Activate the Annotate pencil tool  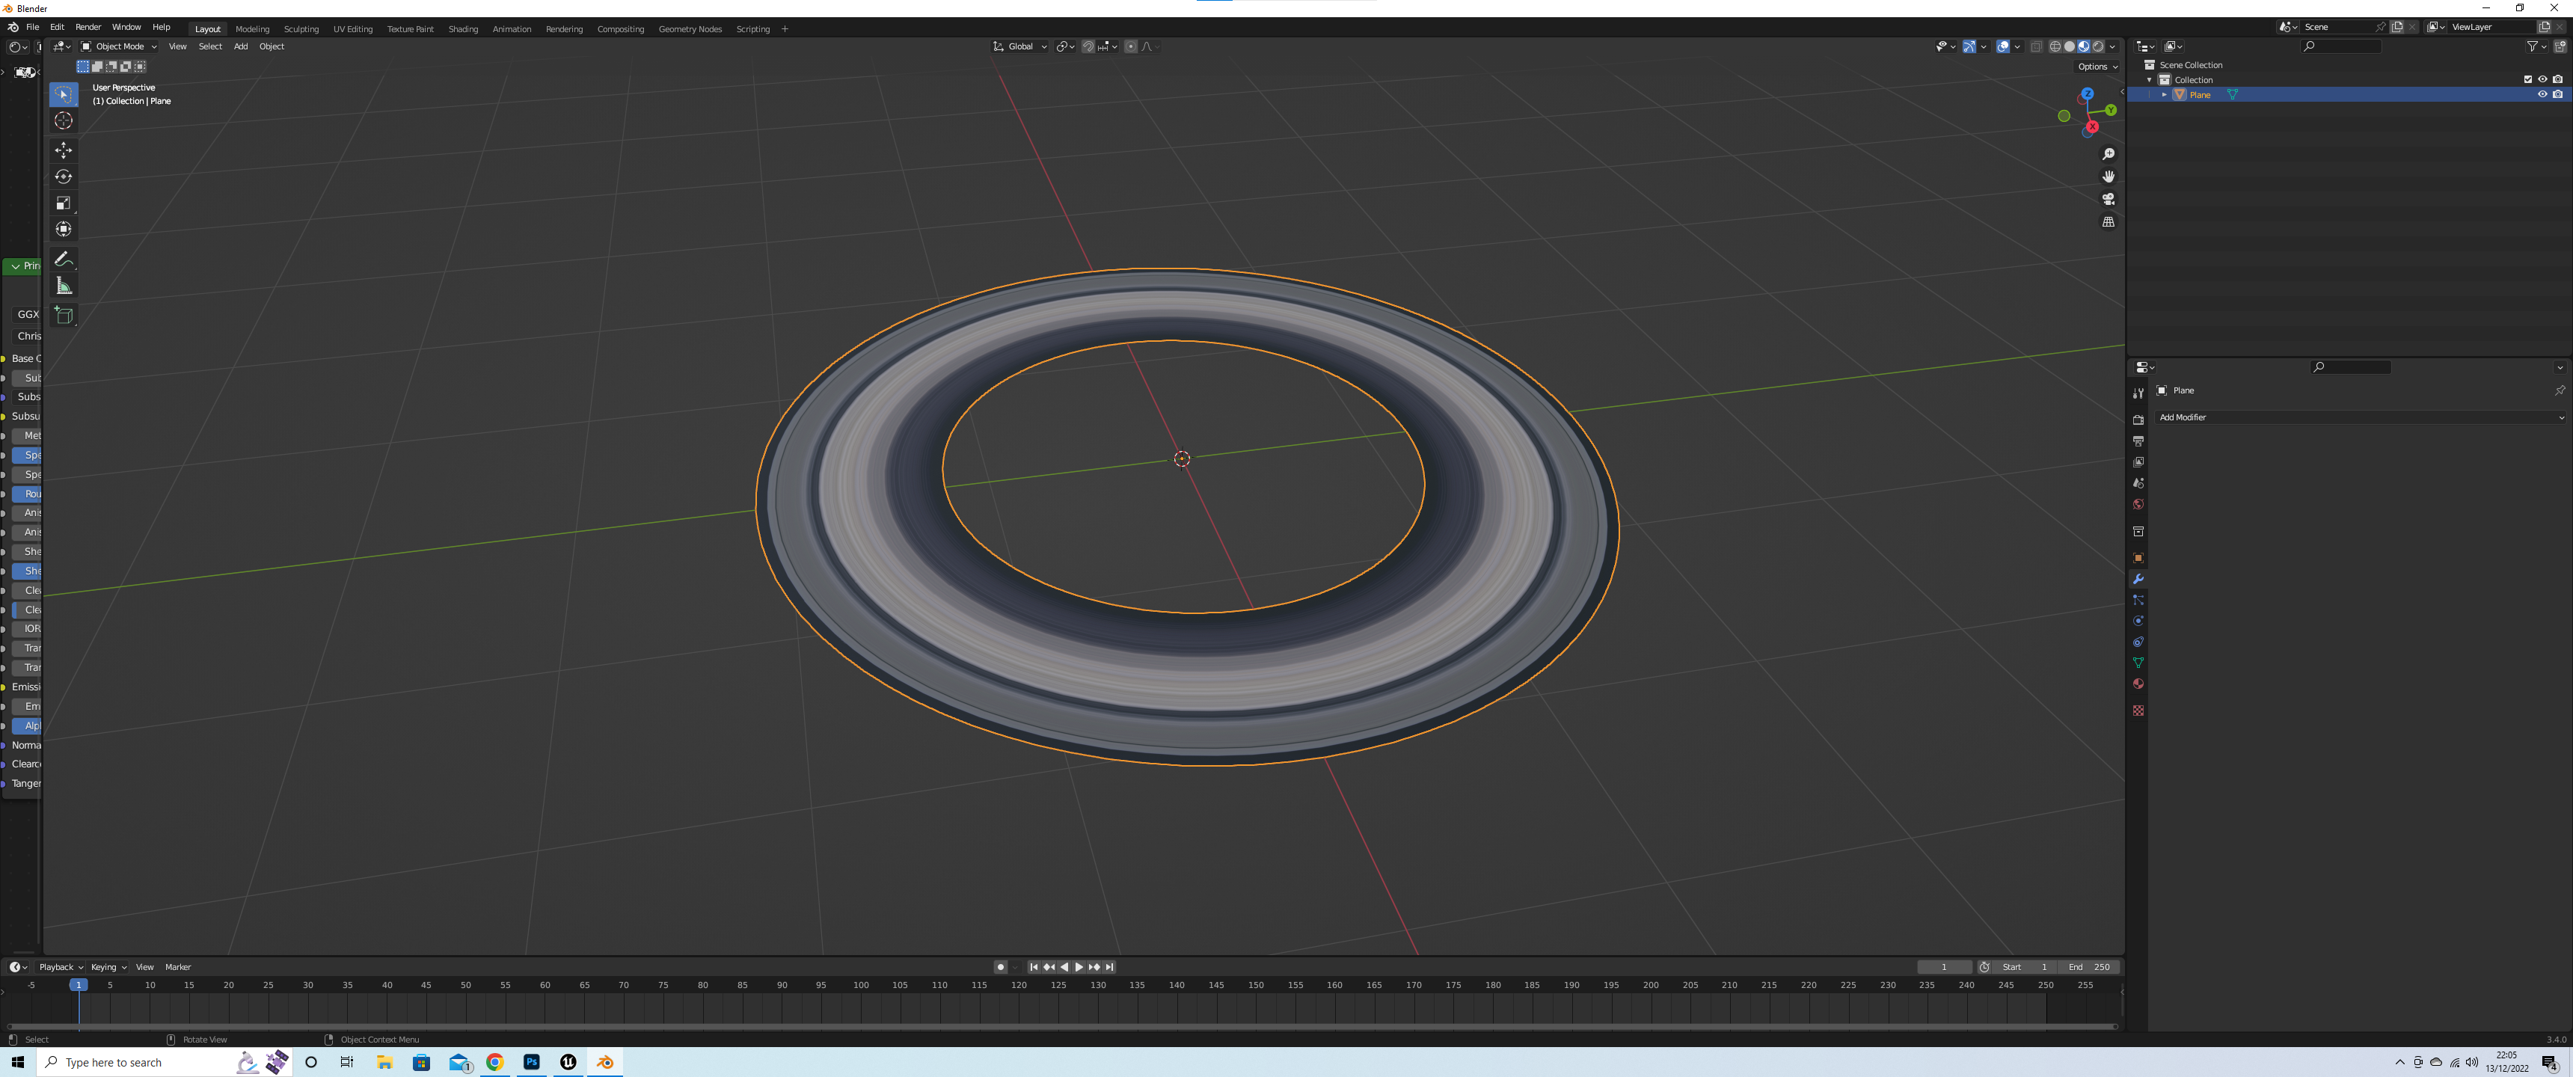click(63, 259)
